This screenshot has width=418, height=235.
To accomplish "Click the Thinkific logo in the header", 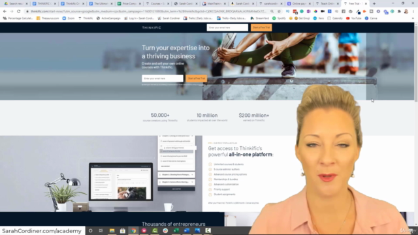I will point(152,27).
